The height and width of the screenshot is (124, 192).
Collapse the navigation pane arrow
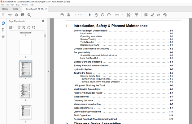(x=49, y=71)
